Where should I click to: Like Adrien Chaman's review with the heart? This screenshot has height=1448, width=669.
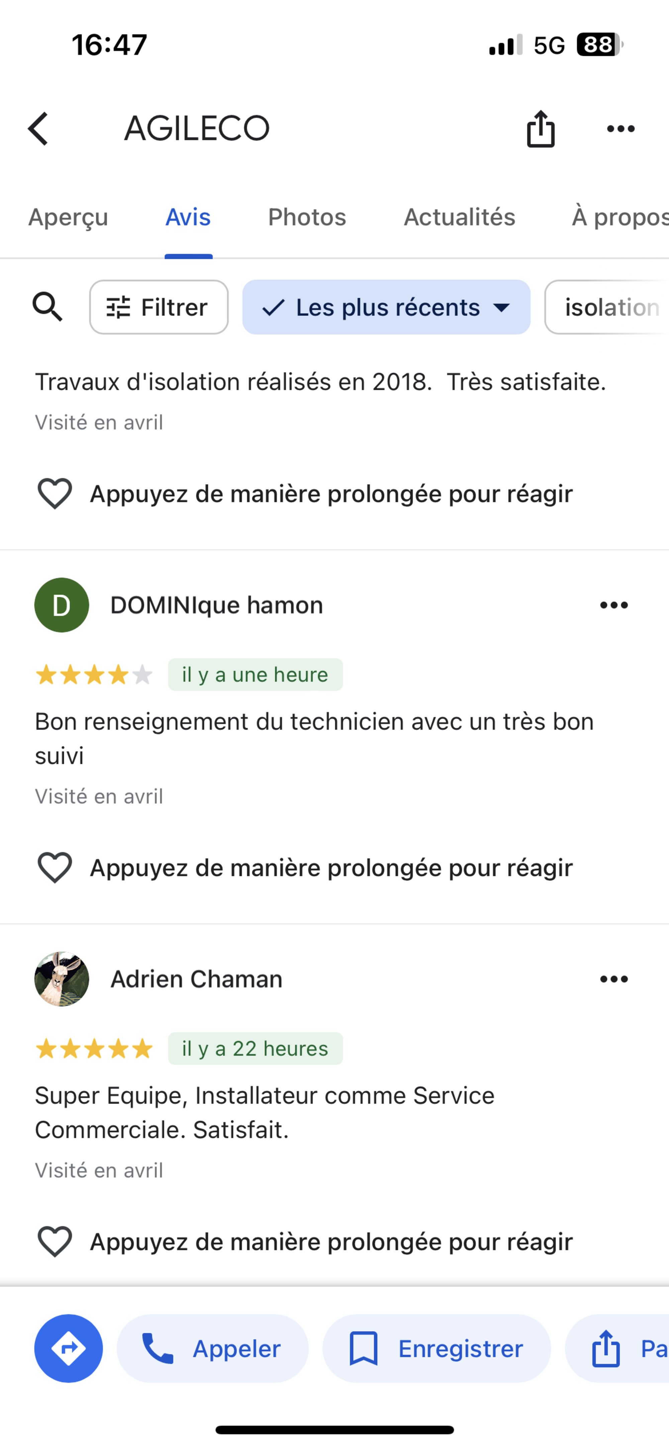55,1241
